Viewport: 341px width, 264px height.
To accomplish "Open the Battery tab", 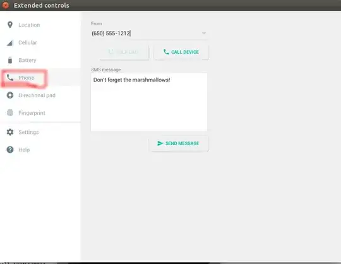I will click(40, 60).
